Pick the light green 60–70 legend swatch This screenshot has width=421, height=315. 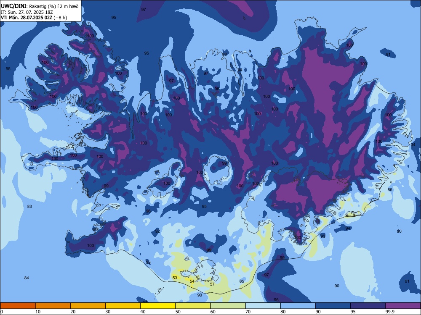click(228, 306)
